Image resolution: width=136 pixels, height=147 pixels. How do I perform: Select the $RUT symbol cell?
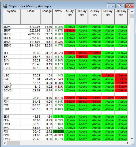coord(12,30)
